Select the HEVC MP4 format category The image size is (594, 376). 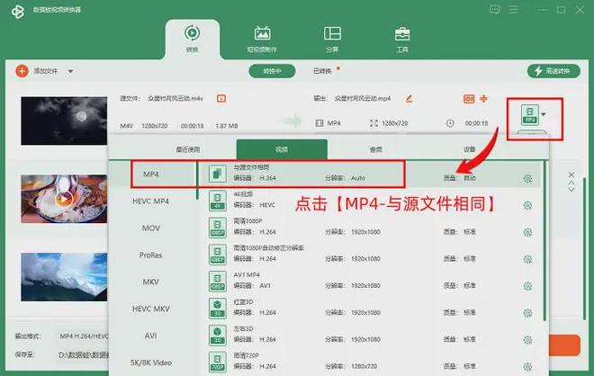(x=151, y=201)
